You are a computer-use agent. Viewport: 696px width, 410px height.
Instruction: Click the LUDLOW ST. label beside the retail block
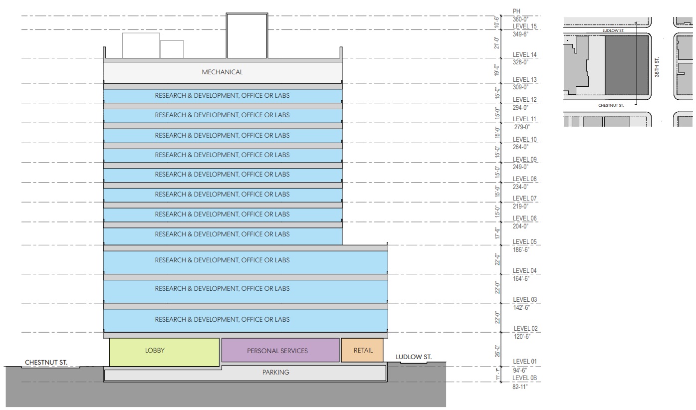pos(413,357)
